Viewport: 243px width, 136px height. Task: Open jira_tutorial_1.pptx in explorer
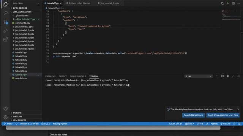click(x=24, y=27)
